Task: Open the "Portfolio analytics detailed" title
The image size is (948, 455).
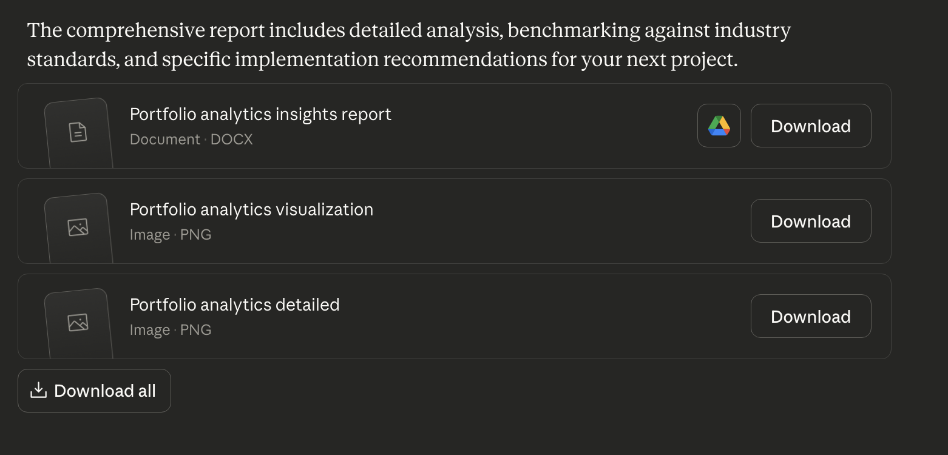Action: 234,305
